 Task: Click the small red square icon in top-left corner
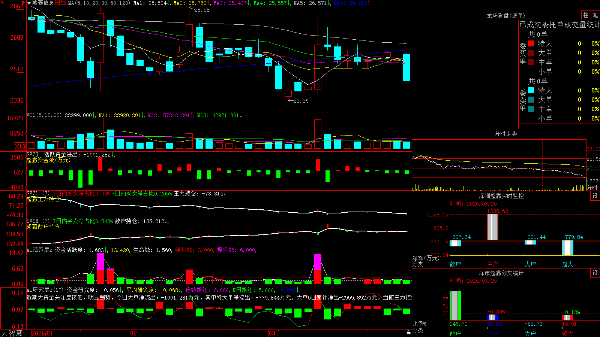tap(2, 2)
